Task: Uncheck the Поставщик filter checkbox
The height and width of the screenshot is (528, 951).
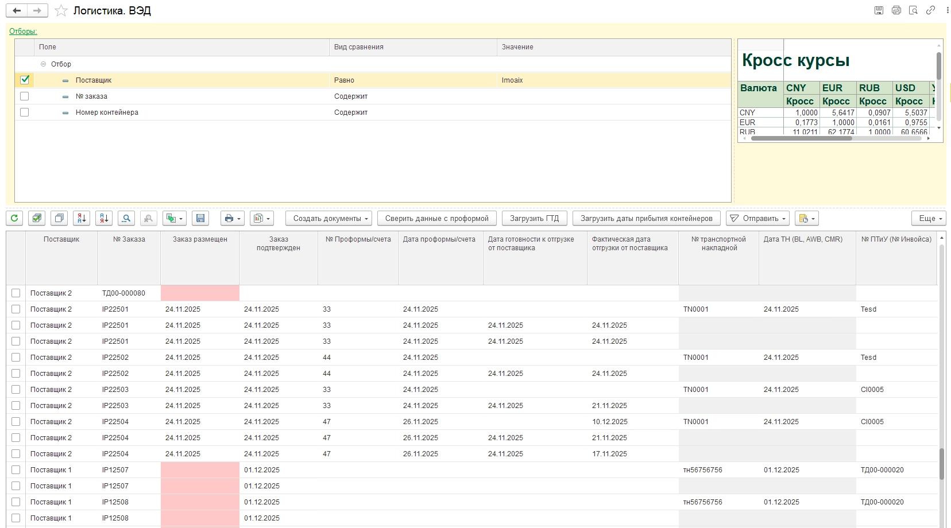Action: [25, 80]
